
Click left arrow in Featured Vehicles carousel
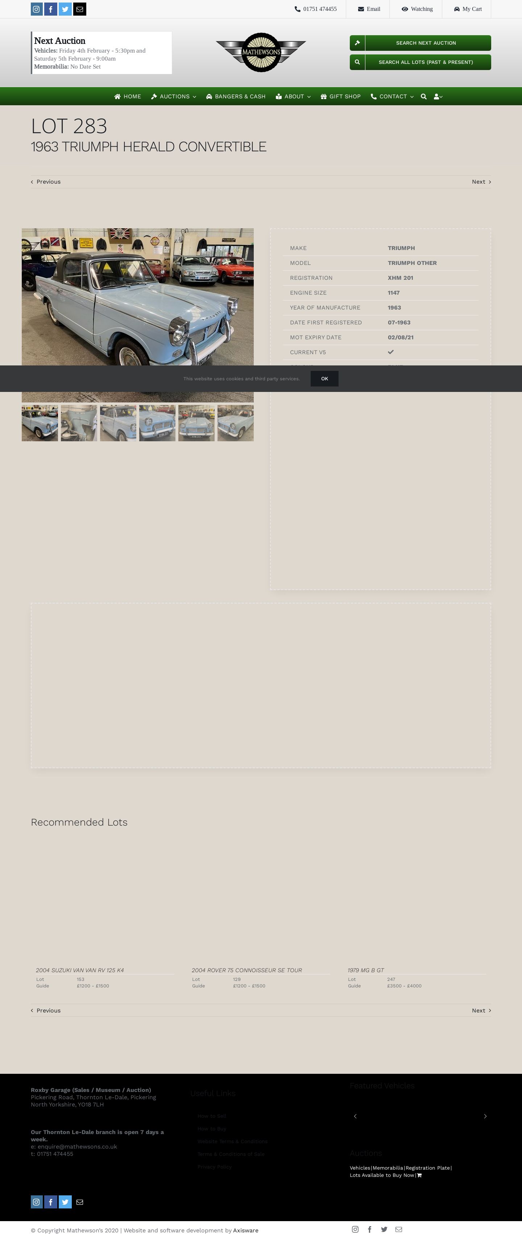(355, 1116)
